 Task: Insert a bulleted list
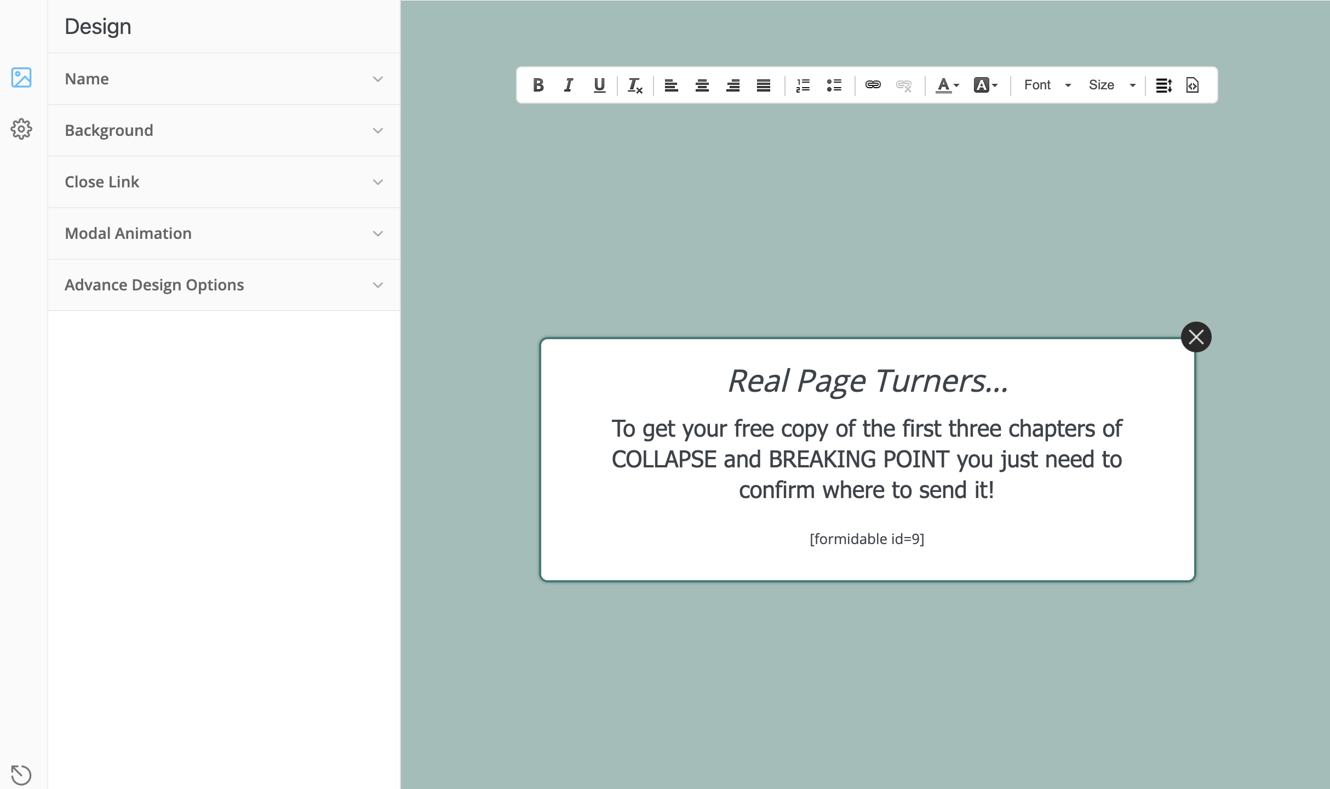[834, 85]
